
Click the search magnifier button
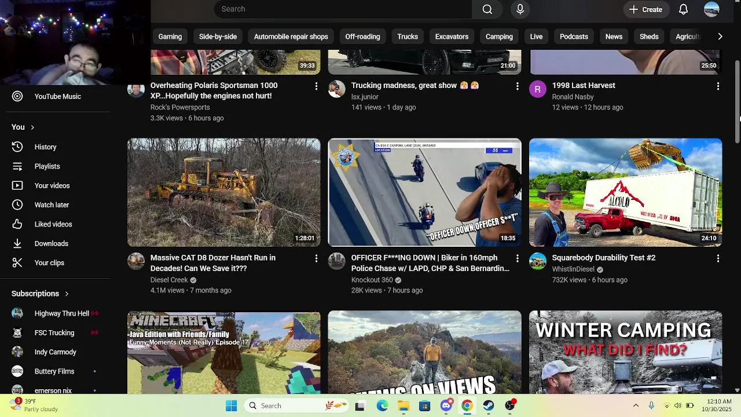point(487,9)
